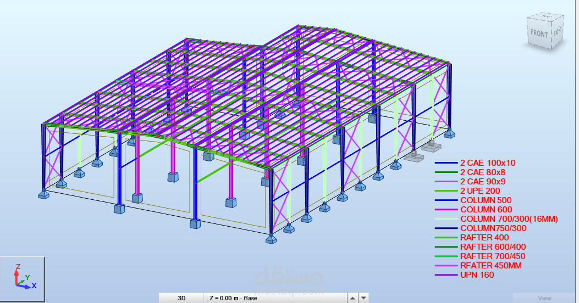
Task: Click legend label RFATER 450MM
Action: coord(490,266)
